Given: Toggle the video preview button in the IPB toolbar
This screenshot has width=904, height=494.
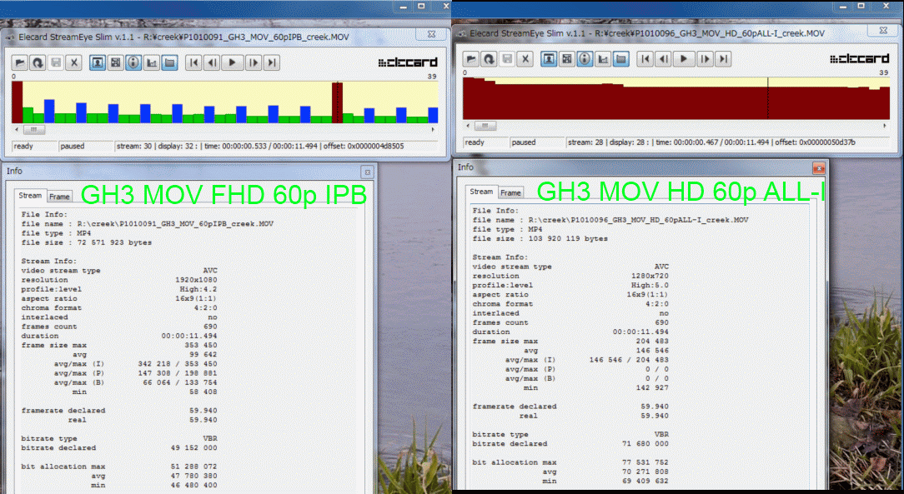Looking at the screenshot, I should (98, 62).
